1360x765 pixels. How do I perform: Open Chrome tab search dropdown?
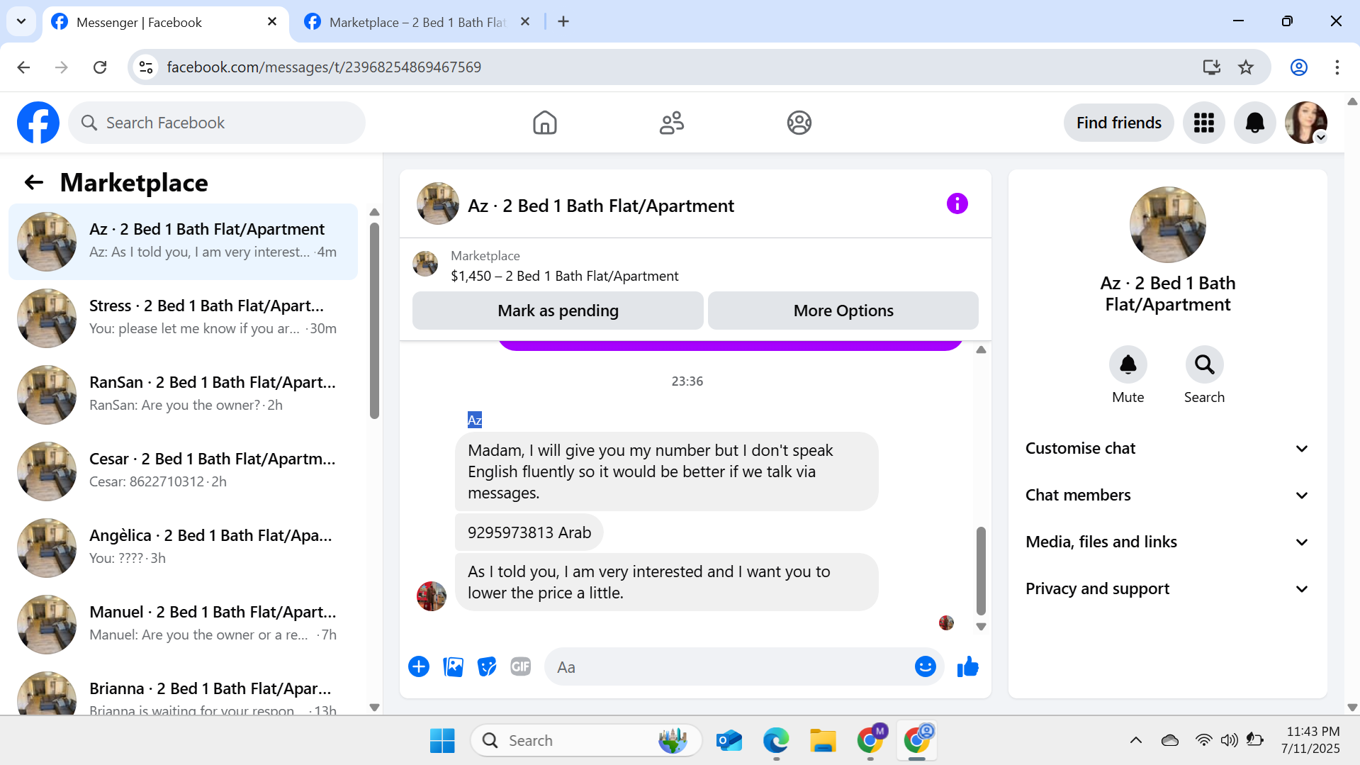tap(21, 22)
